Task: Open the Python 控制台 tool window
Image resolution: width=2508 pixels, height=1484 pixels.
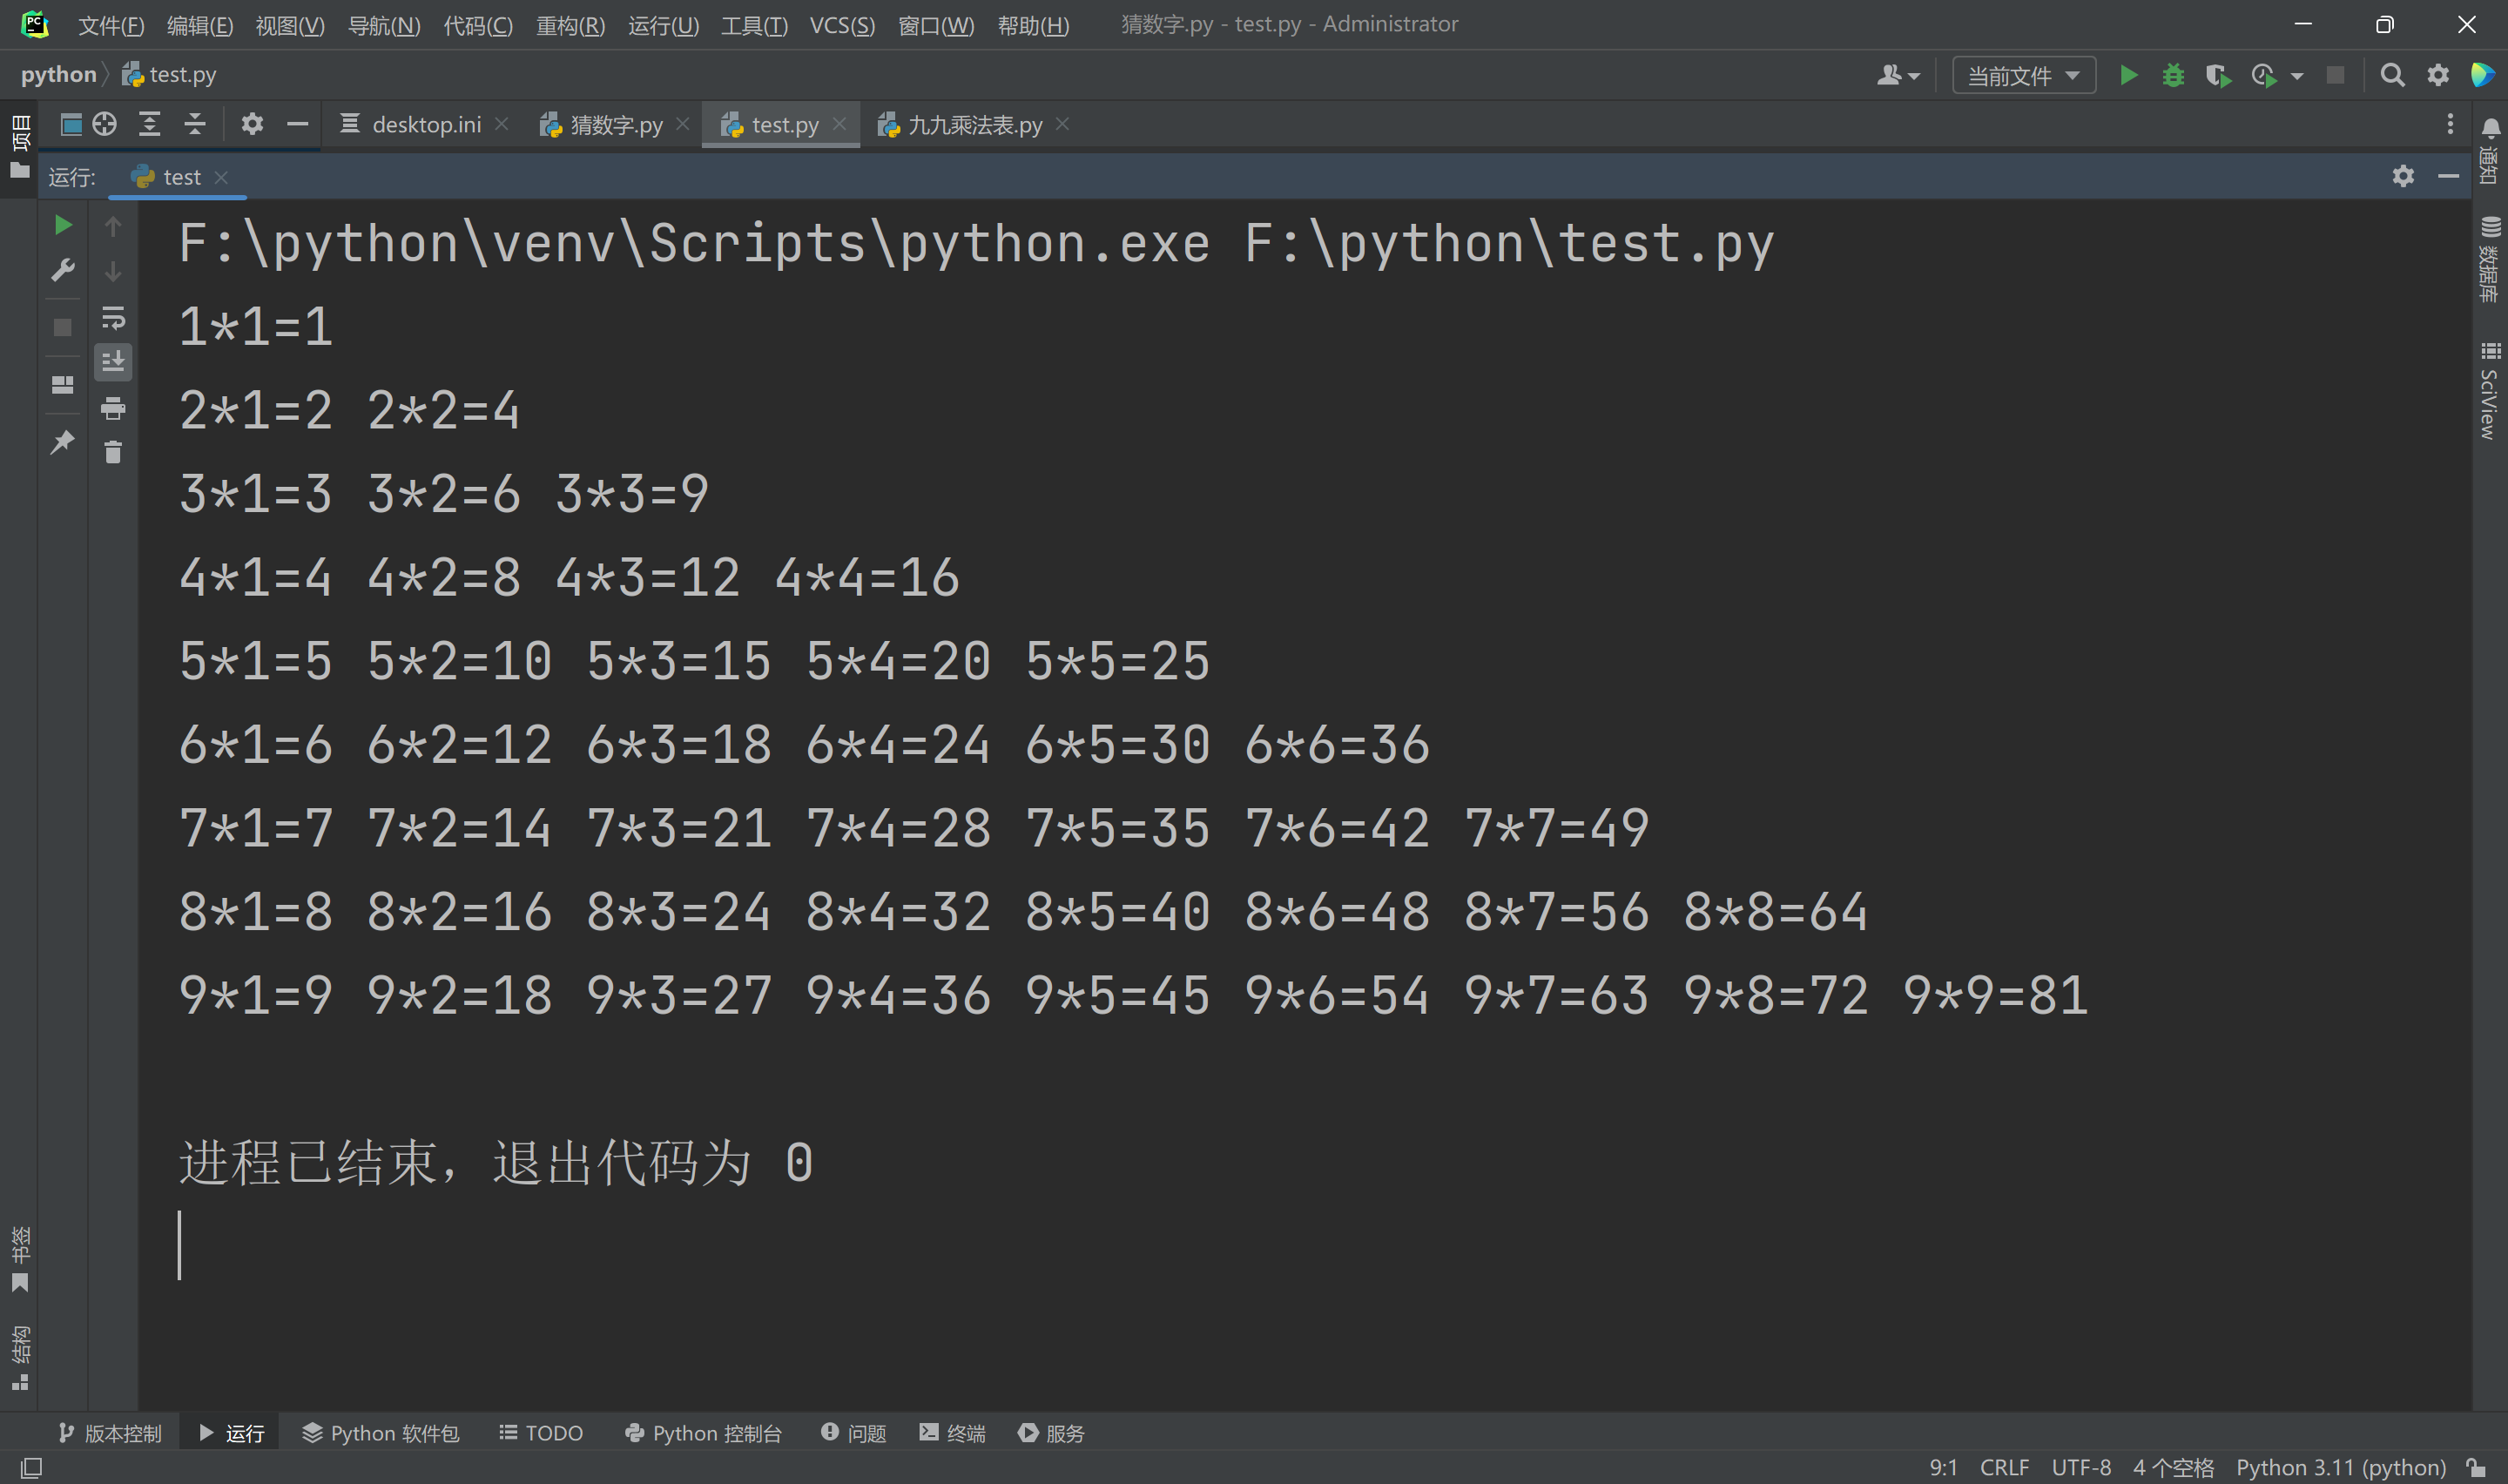Action: 703,1433
